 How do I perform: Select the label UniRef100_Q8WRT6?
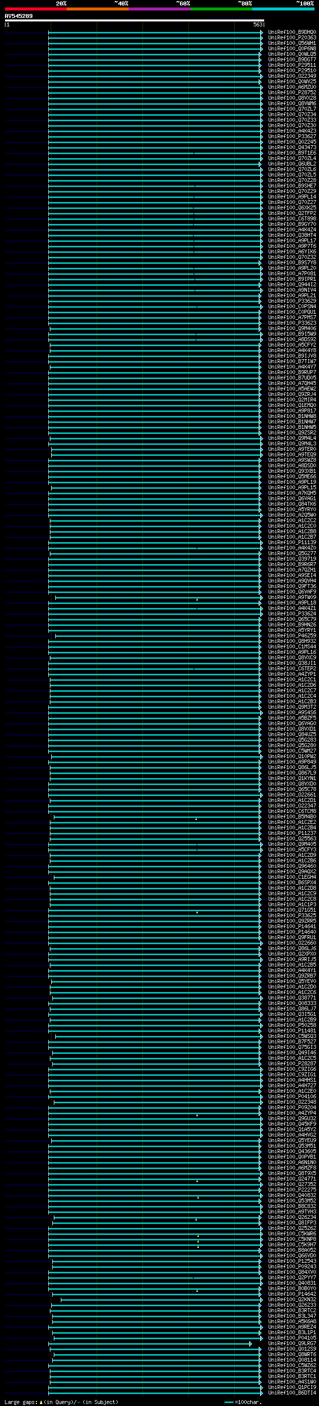[292, 1354]
